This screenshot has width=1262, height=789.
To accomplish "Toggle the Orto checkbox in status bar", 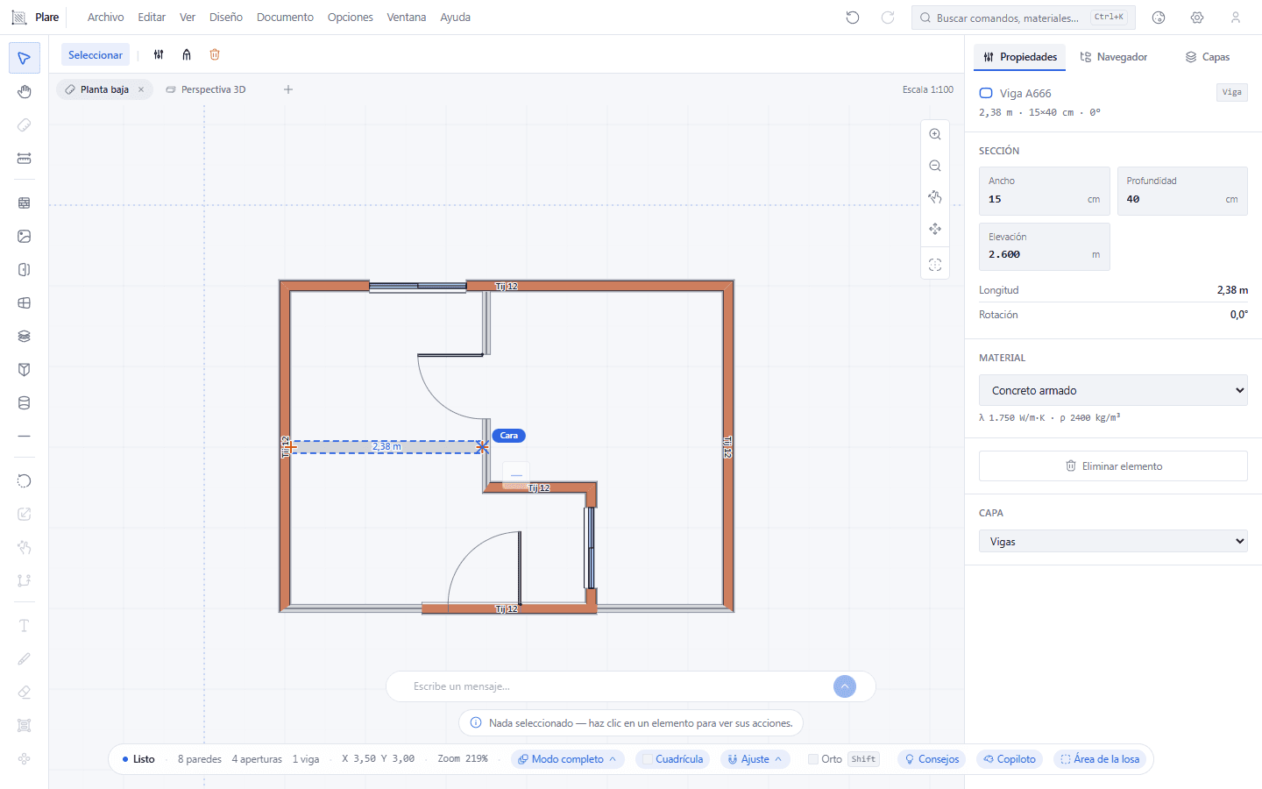I will [x=813, y=759].
